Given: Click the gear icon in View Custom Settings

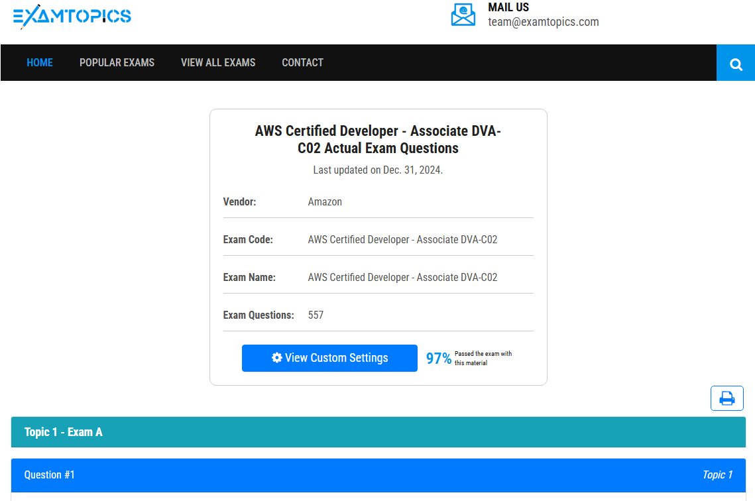Looking at the screenshot, I should tap(277, 358).
